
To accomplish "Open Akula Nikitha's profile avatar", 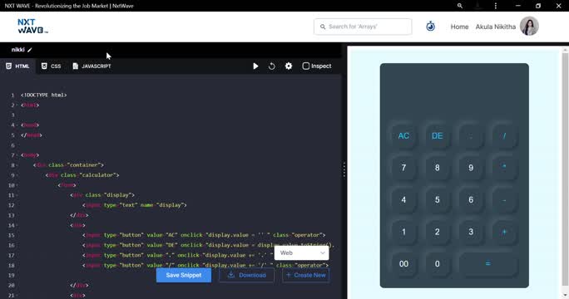I will [x=529, y=26].
